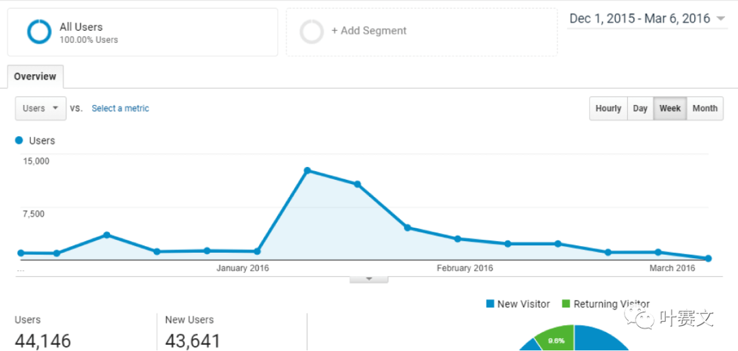
Task: Switch chart granularity to Week
Action: click(670, 108)
